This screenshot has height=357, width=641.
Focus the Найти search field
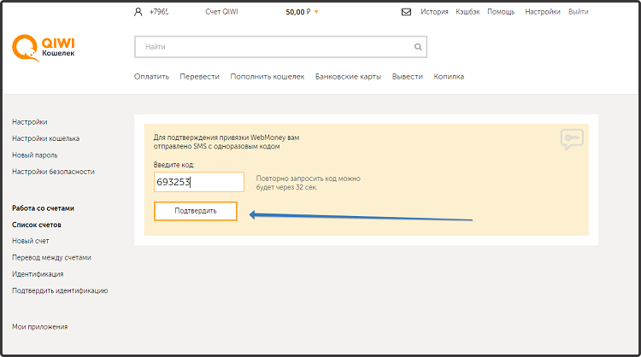click(280, 47)
